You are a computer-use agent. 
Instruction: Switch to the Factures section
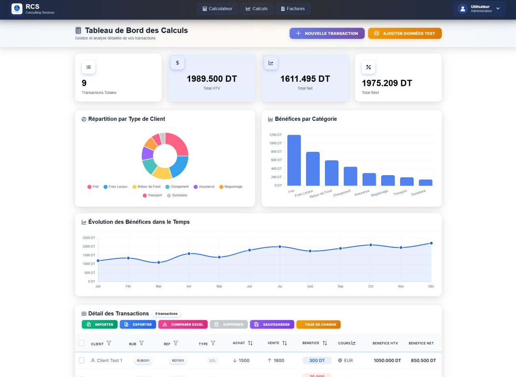click(x=293, y=9)
